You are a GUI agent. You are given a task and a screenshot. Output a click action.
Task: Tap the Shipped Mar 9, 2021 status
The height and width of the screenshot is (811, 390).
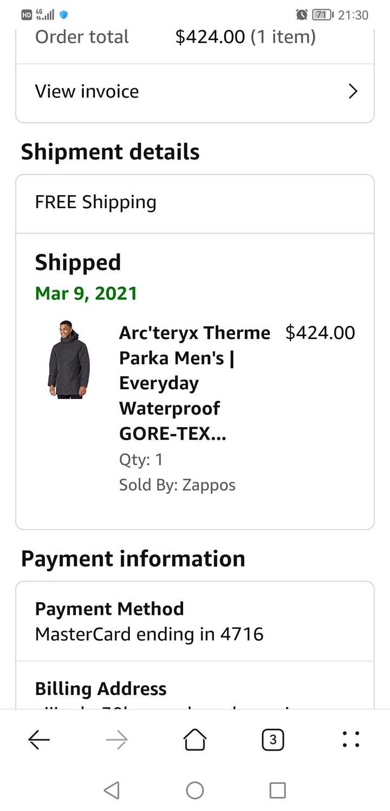click(86, 277)
